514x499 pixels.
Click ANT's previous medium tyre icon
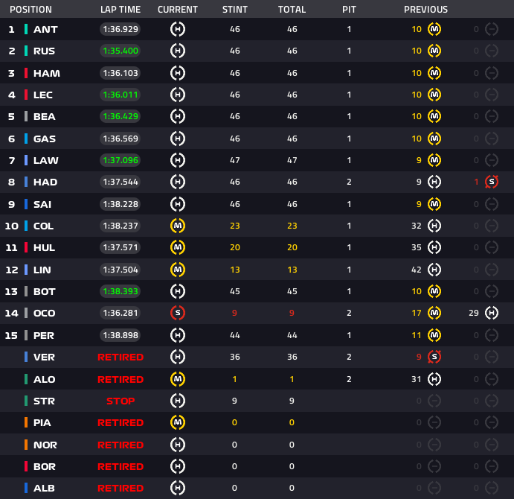[435, 29]
